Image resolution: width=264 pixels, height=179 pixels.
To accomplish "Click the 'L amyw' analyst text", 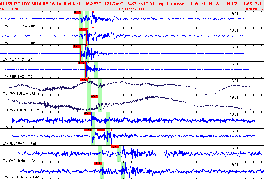I will tap(175, 4).
